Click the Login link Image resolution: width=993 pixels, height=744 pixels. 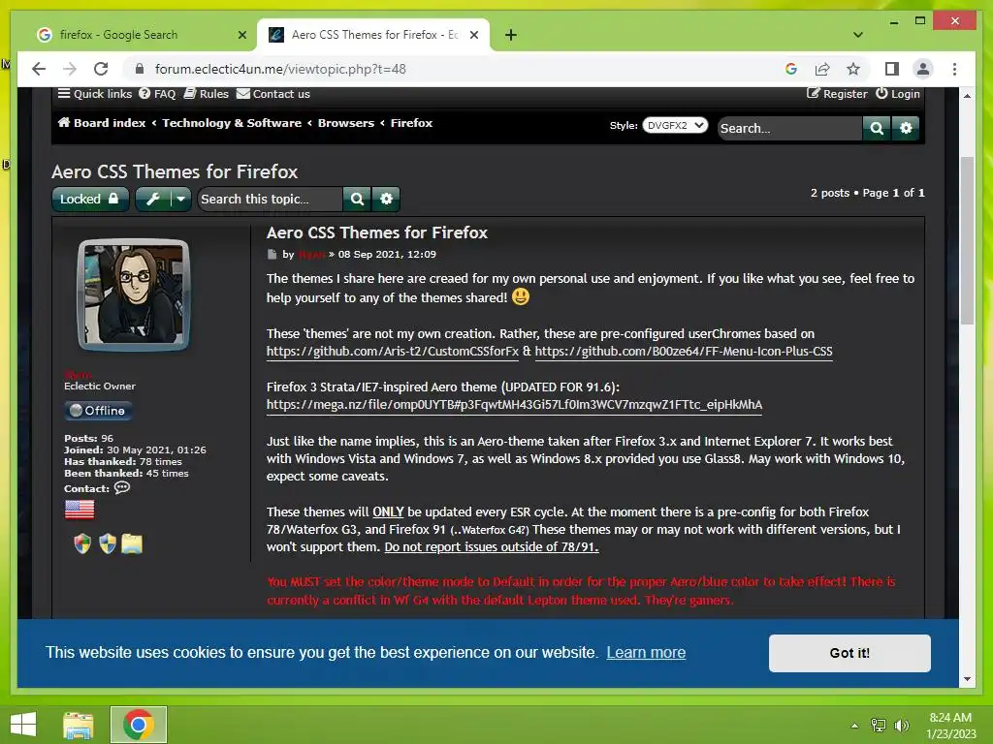click(x=898, y=94)
